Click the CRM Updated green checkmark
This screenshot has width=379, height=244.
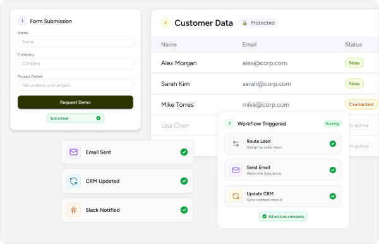[x=184, y=181]
